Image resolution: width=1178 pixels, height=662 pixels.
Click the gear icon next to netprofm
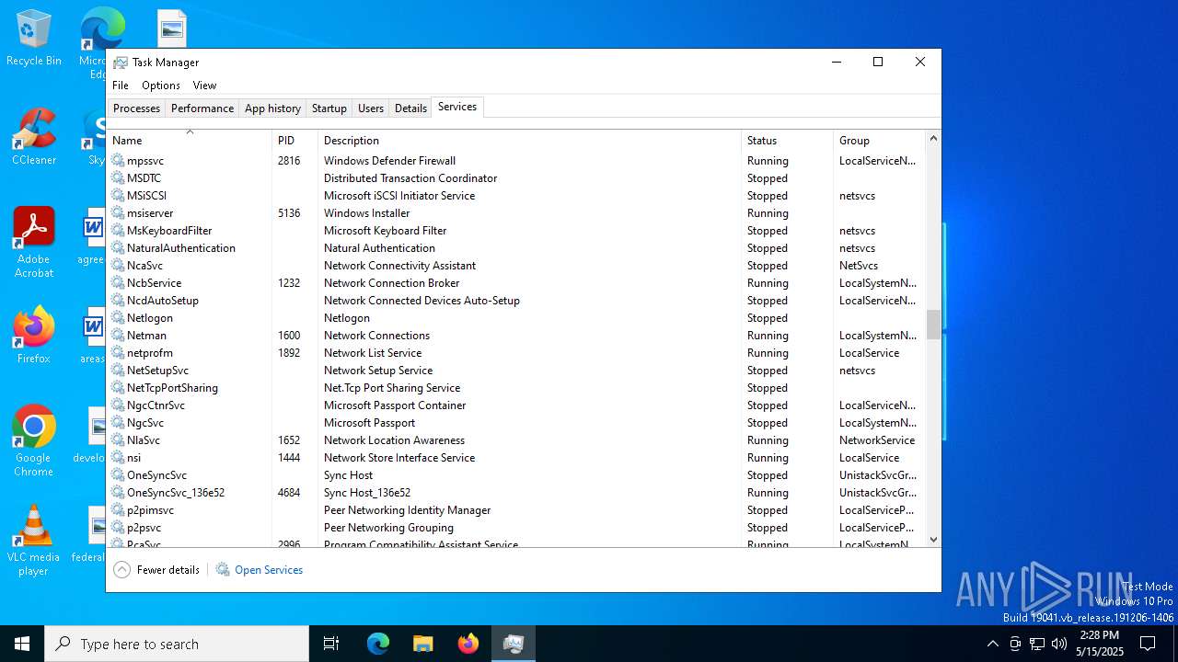[118, 353]
